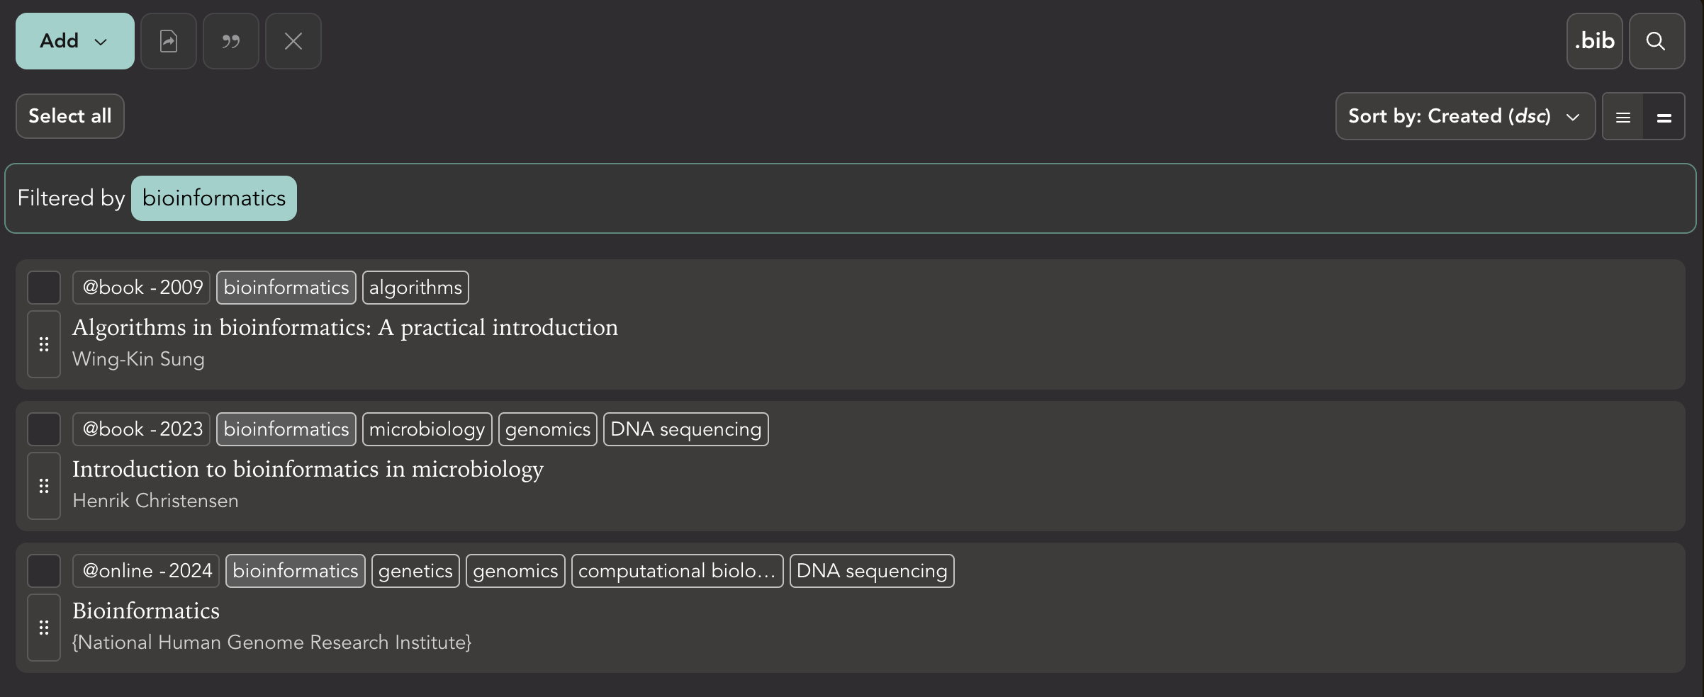Image resolution: width=1704 pixels, height=697 pixels.
Task: Check the Introduction to bioinformatics in microbiology checkbox
Action: pyautogui.click(x=44, y=429)
